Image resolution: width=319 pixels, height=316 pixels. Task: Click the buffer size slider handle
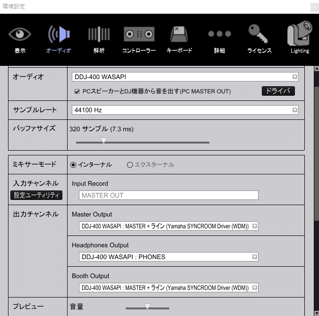pyautogui.click(x=104, y=141)
